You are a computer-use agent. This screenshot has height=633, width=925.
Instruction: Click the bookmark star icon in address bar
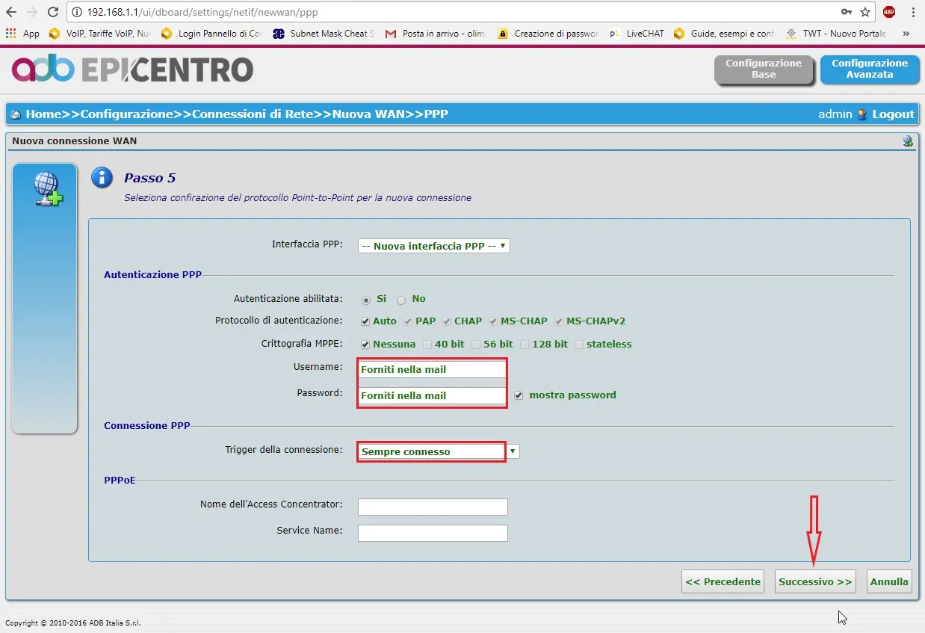pyautogui.click(x=865, y=13)
